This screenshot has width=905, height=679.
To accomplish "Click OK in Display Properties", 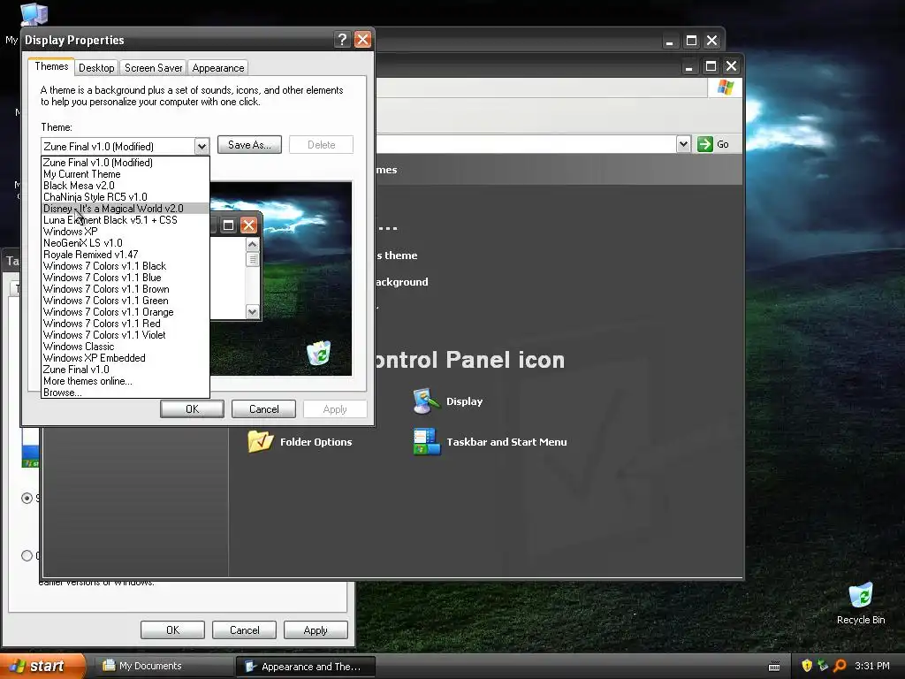I will (x=192, y=408).
